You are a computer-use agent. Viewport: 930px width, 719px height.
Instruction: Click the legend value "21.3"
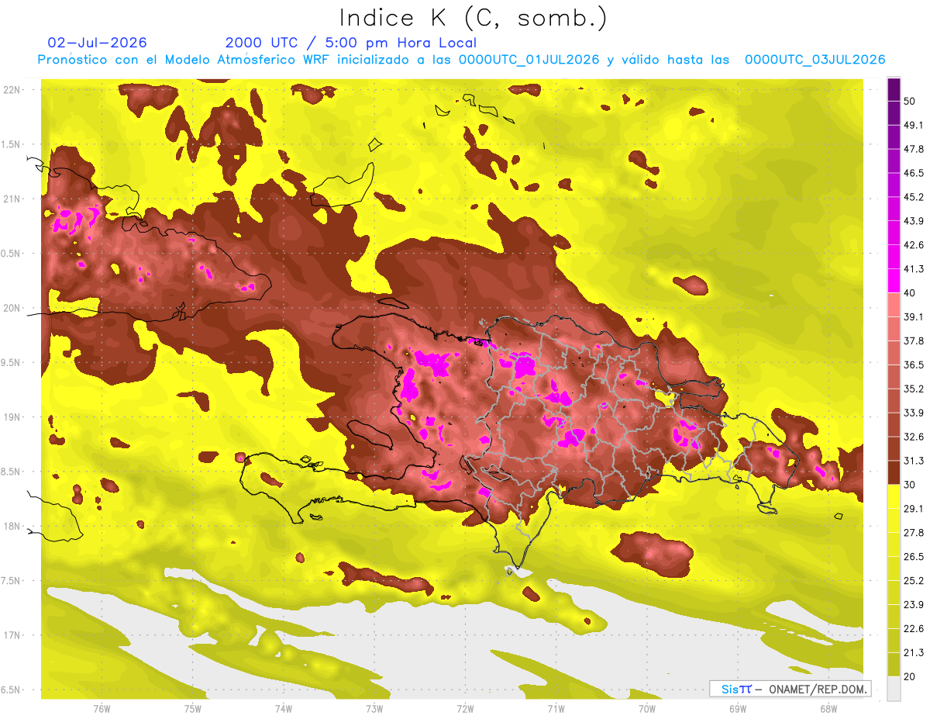click(x=914, y=653)
